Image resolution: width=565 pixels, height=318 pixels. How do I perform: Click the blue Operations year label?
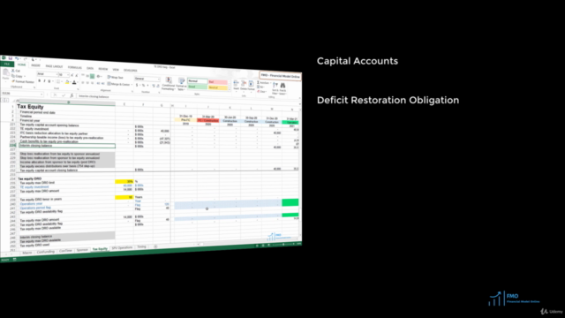[x=32, y=204]
